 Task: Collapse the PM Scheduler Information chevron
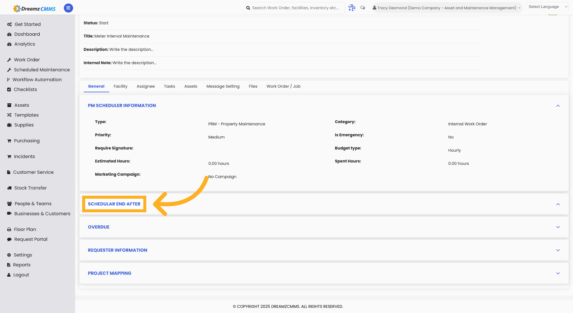558,106
